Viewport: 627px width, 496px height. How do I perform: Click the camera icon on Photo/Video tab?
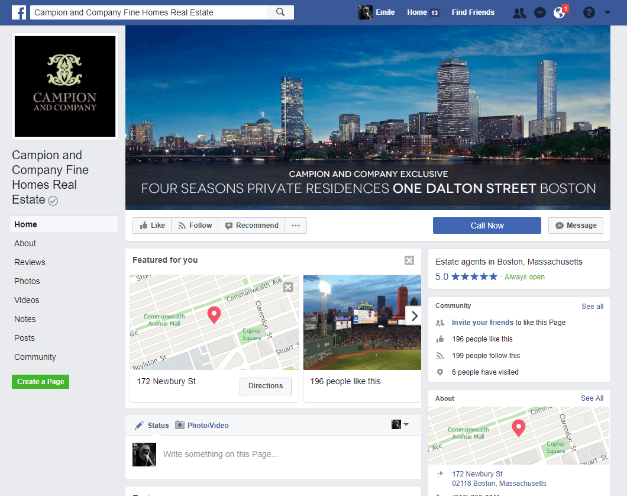(180, 425)
